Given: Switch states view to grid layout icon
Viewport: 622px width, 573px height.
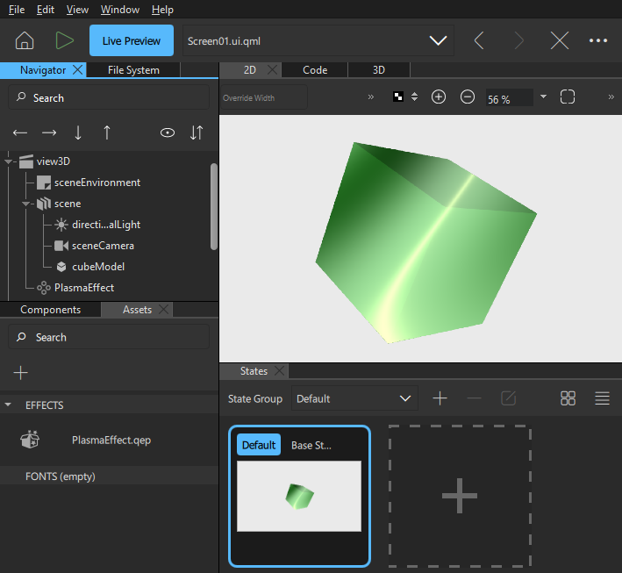Looking at the screenshot, I should coord(568,398).
